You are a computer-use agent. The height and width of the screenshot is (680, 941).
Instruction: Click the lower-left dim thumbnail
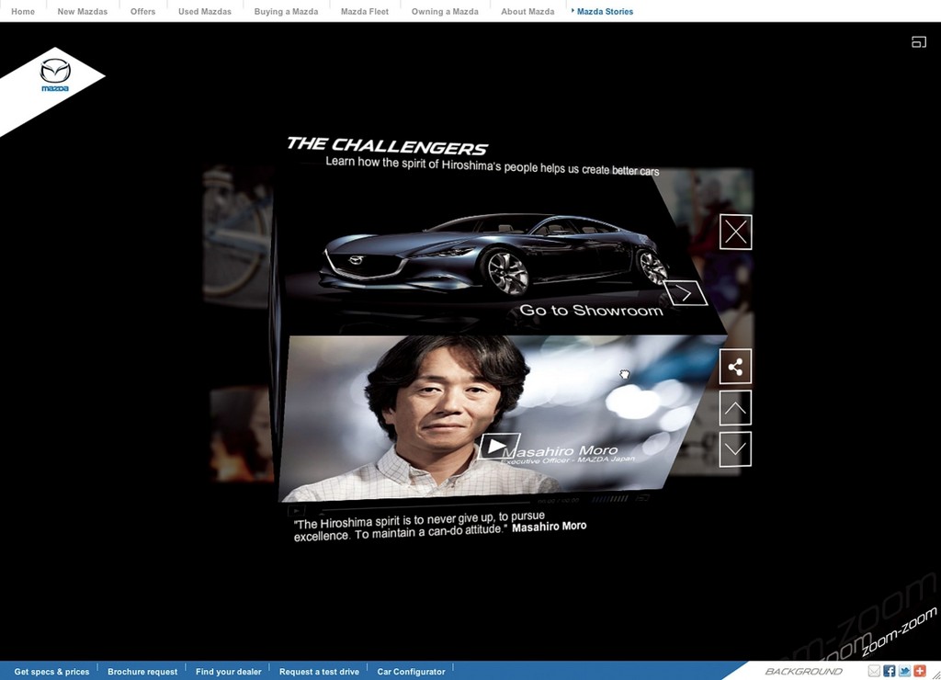pos(242,434)
